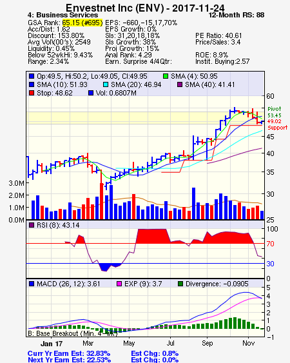This screenshot has width=290, height=363.
Task: Click the 'Sls Growth: 38%' text
Action: tap(131, 42)
